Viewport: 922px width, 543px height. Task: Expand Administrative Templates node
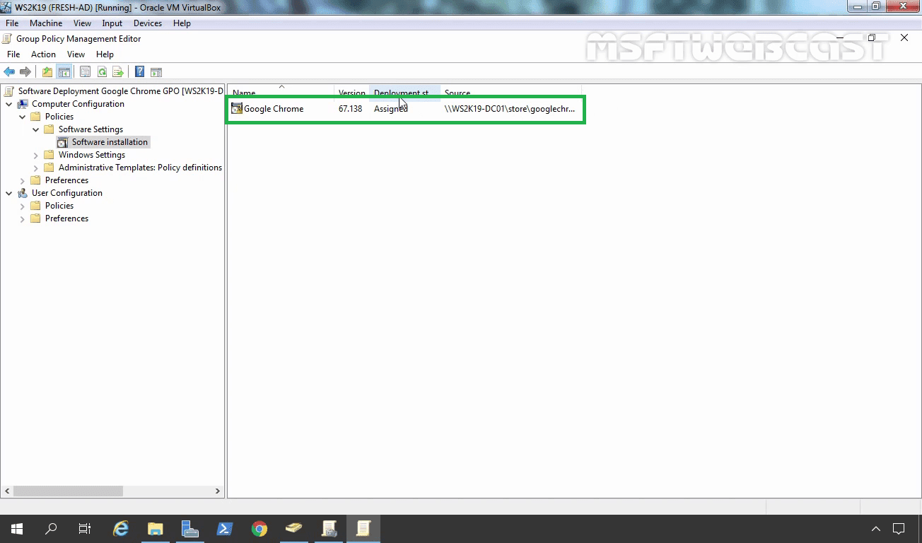pyautogui.click(x=36, y=168)
